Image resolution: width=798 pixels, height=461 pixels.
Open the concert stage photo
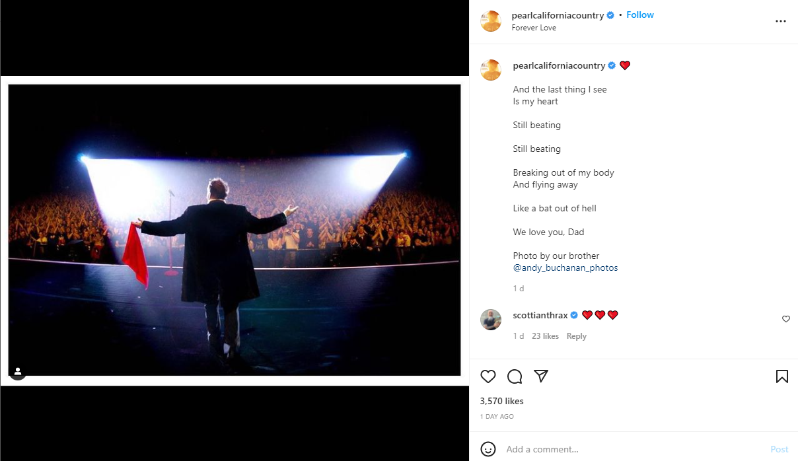tap(235, 230)
